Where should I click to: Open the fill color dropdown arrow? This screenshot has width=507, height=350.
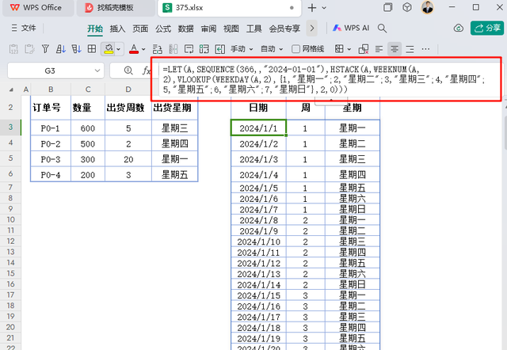(119, 49)
